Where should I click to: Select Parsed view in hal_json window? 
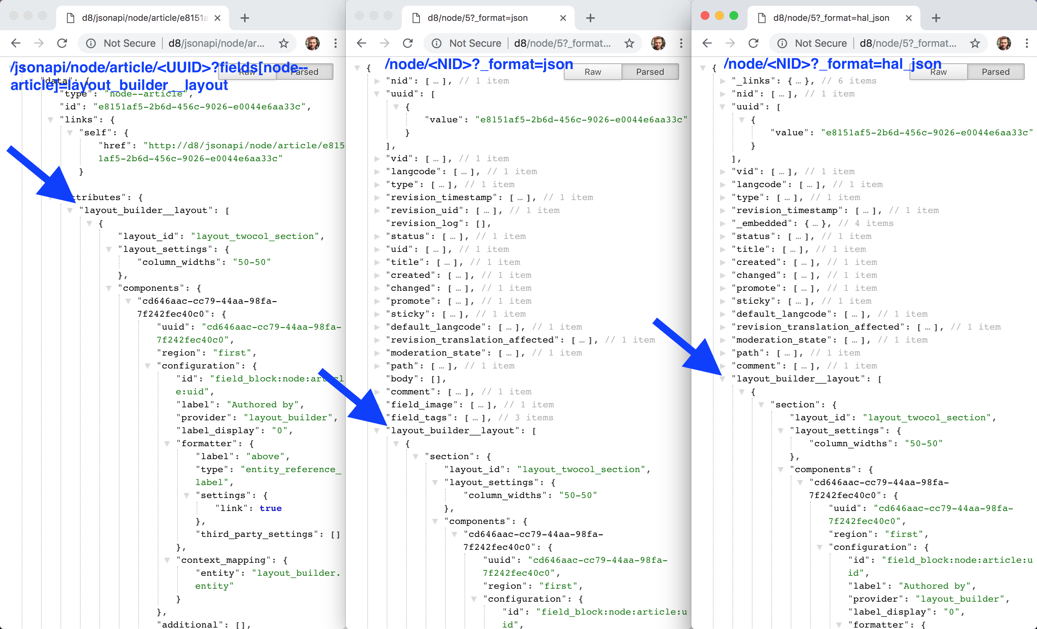tap(995, 72)
